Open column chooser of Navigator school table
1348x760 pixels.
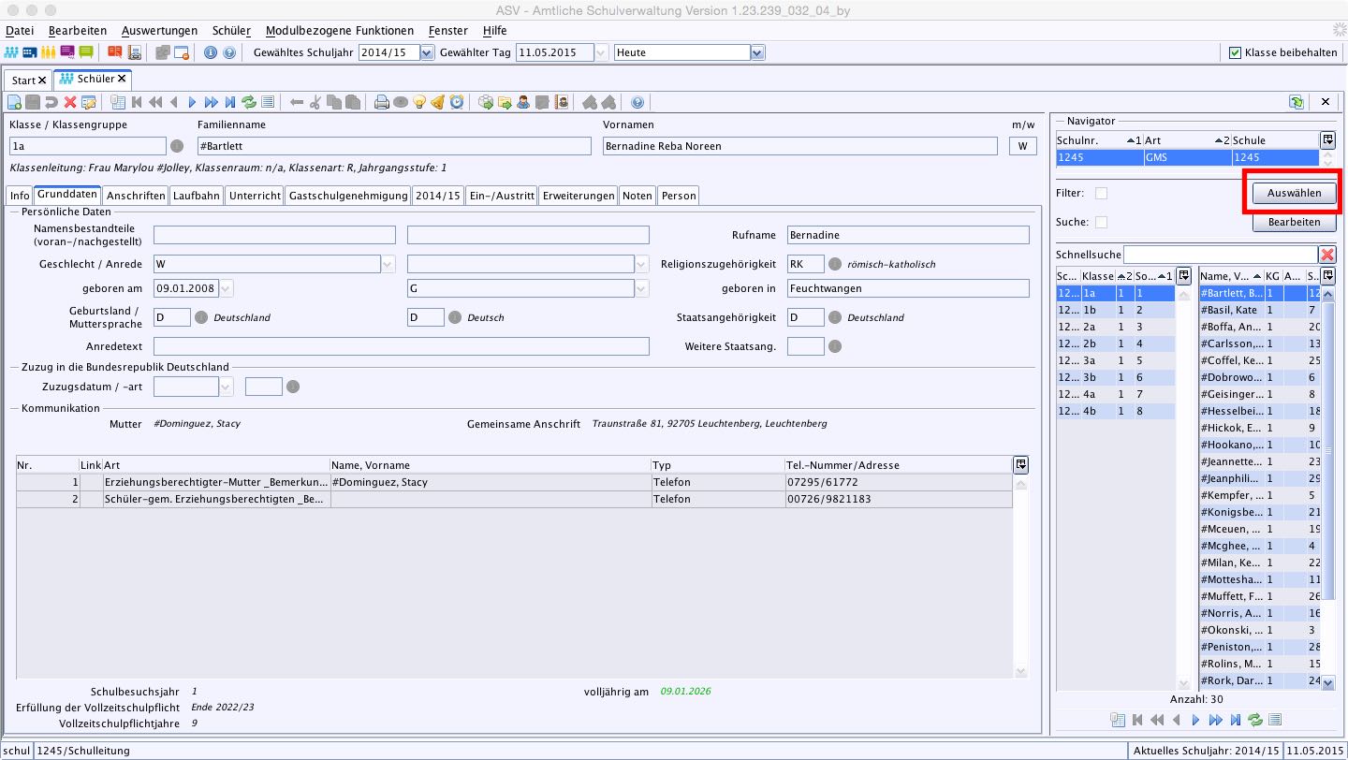pyautogui.click(x=1327, y=139)
